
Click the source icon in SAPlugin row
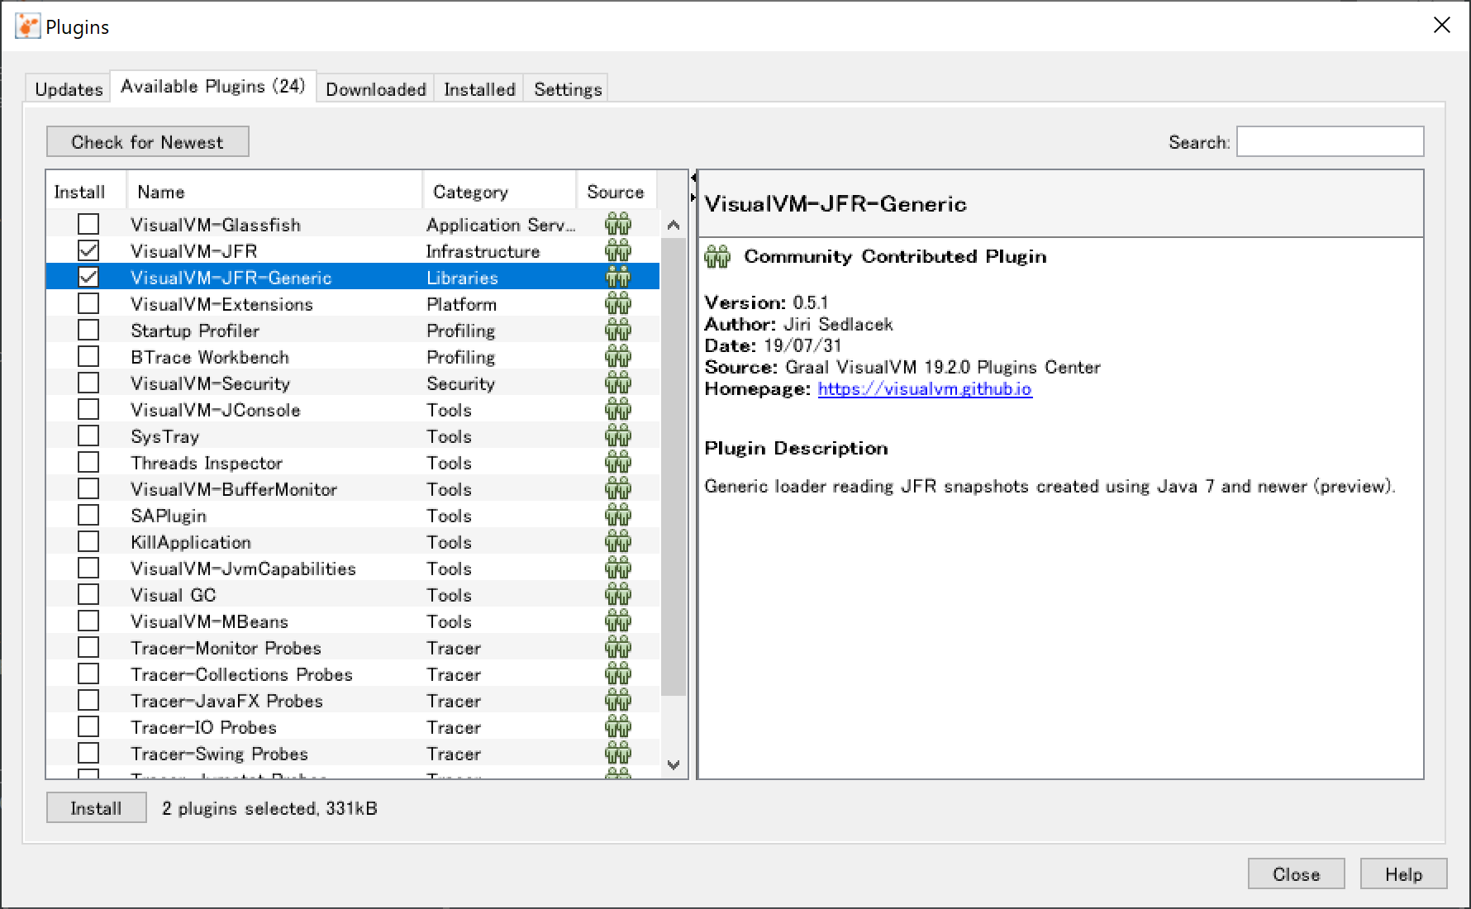(x=617, y=515)
